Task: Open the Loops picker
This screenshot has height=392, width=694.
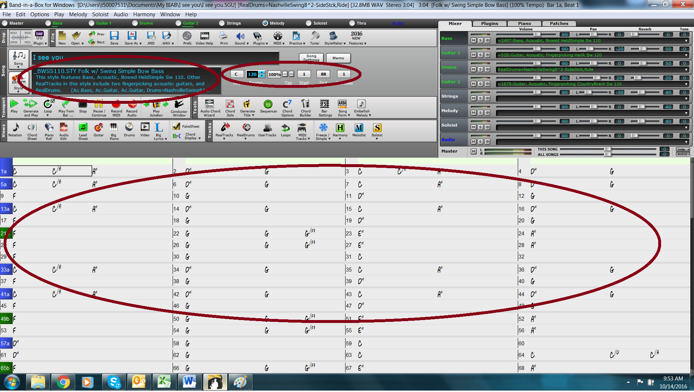Action: pyautogui.click(x=285, y=130)
